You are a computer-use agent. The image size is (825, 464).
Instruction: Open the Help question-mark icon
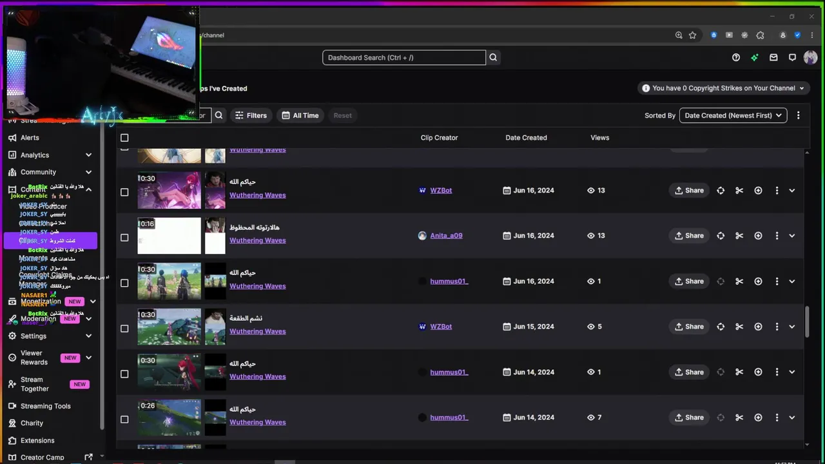[x=736, y=57]
